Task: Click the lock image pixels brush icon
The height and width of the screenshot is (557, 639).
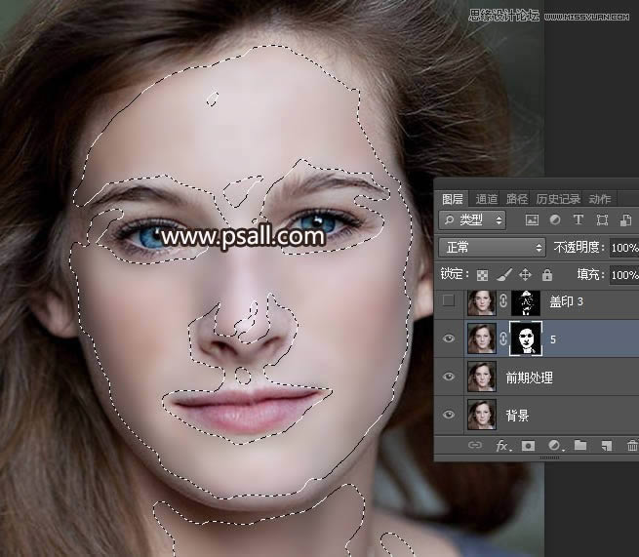Action: pos(504,275)
